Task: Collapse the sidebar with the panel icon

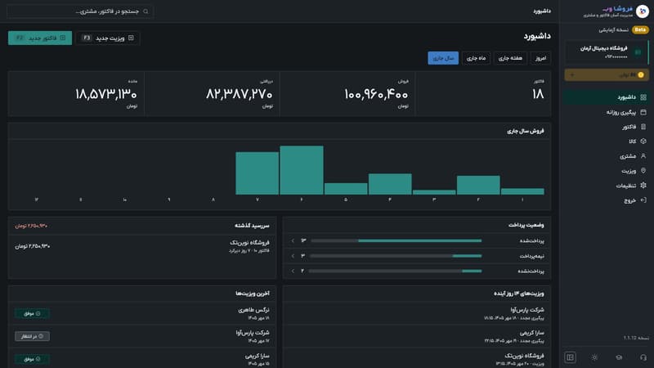Action: (570, 357)
